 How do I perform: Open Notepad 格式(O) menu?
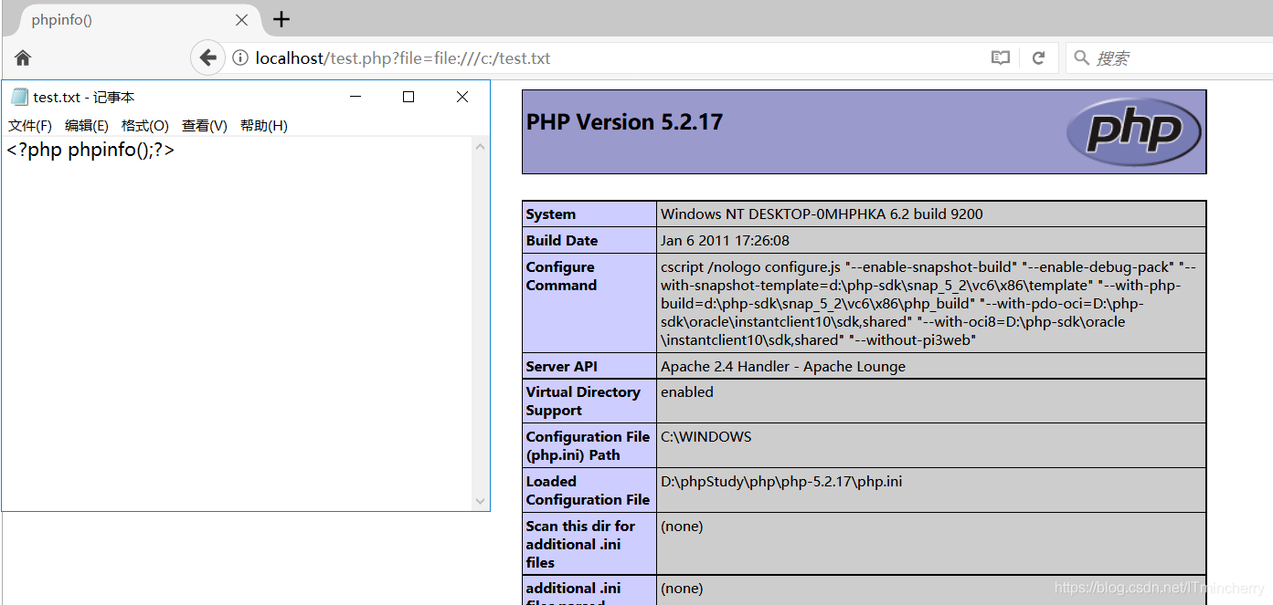(x=145, y=126)
